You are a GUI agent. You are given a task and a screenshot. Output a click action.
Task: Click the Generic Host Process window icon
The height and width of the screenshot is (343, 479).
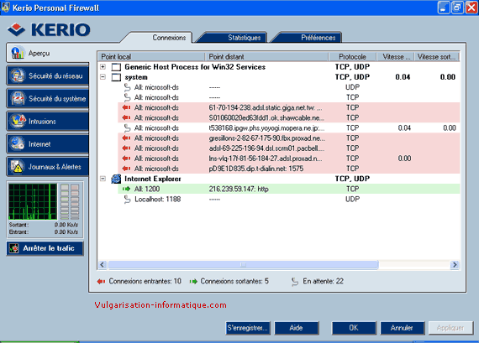pyautogui.click(x=116, y=67)
